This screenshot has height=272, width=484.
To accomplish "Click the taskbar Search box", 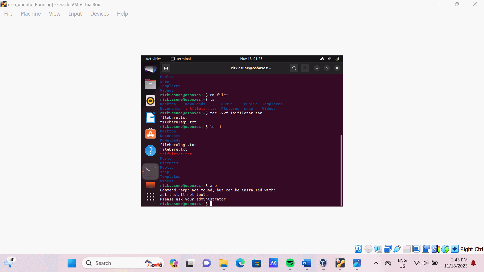I will pos(123,263).
